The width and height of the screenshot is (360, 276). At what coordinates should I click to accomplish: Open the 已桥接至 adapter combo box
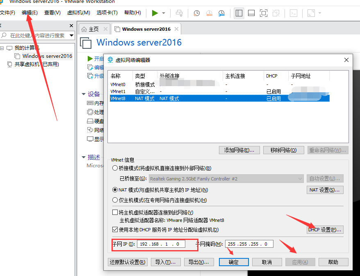pos(226,179)
